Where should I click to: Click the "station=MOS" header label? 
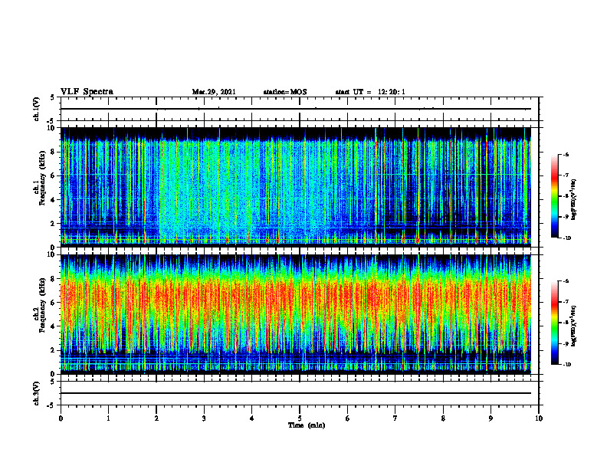pos(285,92)
